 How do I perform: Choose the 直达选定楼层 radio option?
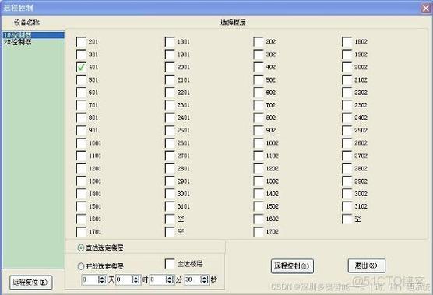point(81,248)
